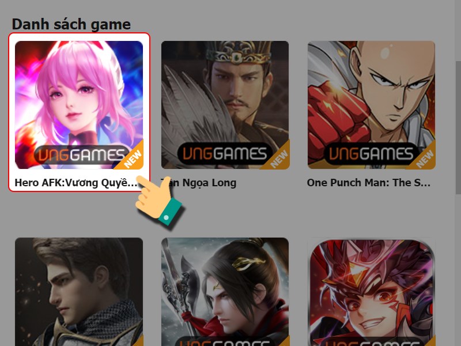Image resolution: width=461 pixels, height=346 pixels.
Task: Open the game icon with red-armored grinning hero
Action: coord(371,292)
